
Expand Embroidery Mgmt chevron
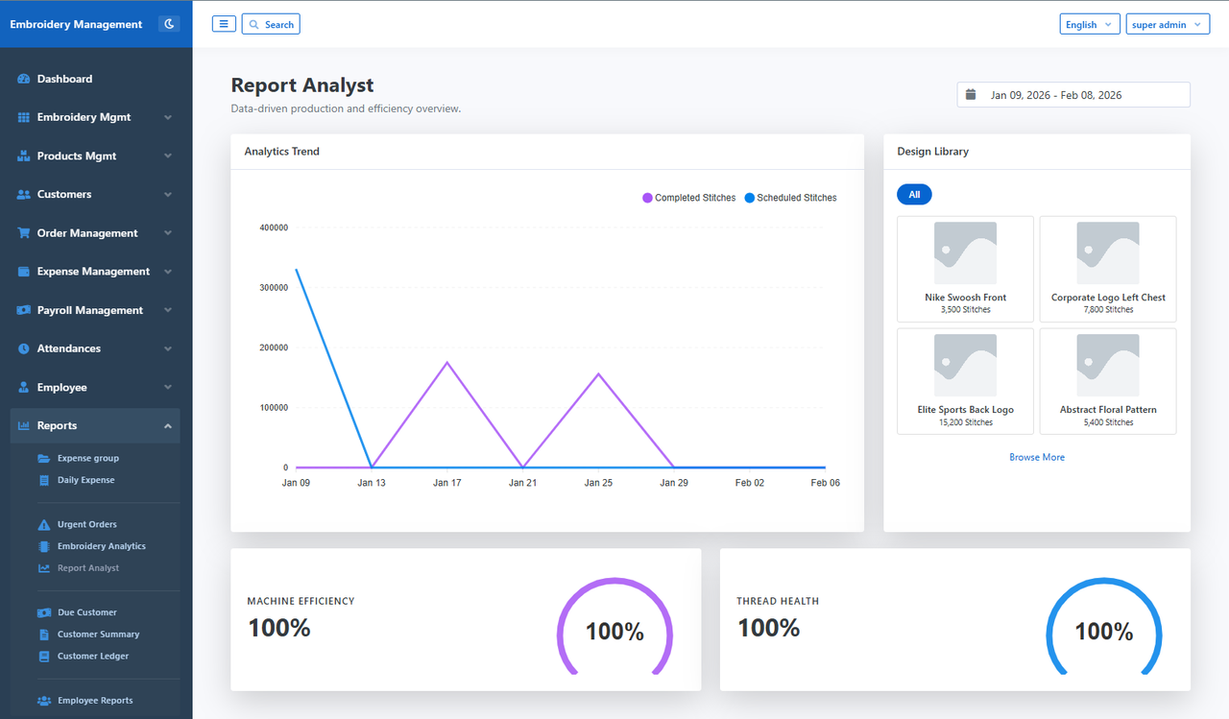point(168,117)
